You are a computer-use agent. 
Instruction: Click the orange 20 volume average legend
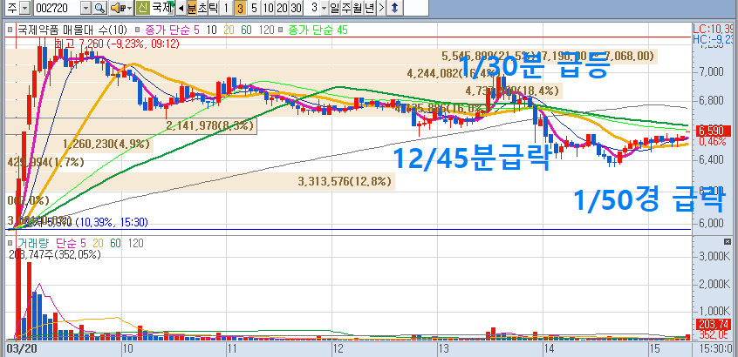(99, 243)
